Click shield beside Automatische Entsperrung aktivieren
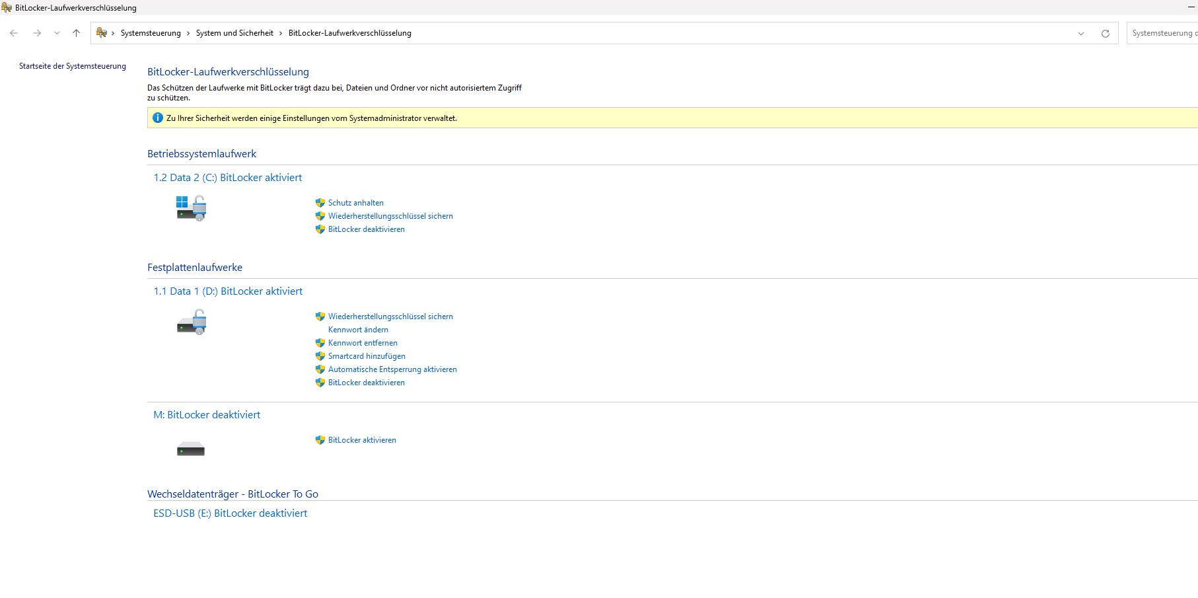This screenshot has height=598, width=1198. pos(320,369)
